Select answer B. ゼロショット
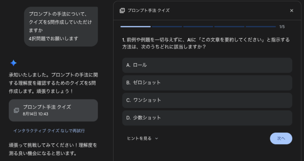This screenshot has height=161, width=304. [x=207, y=83]
